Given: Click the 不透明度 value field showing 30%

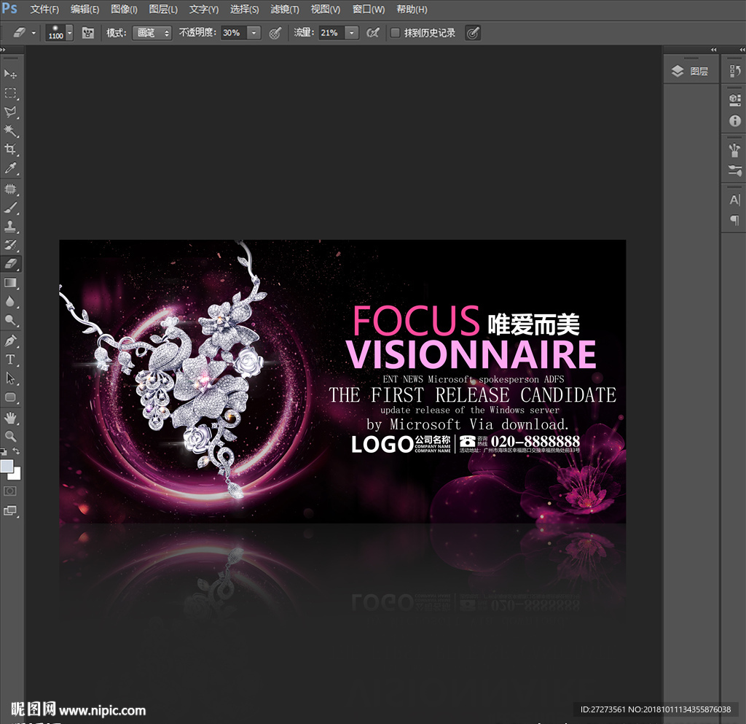Looking at the screenshot, I should click(x=234, y=33).
